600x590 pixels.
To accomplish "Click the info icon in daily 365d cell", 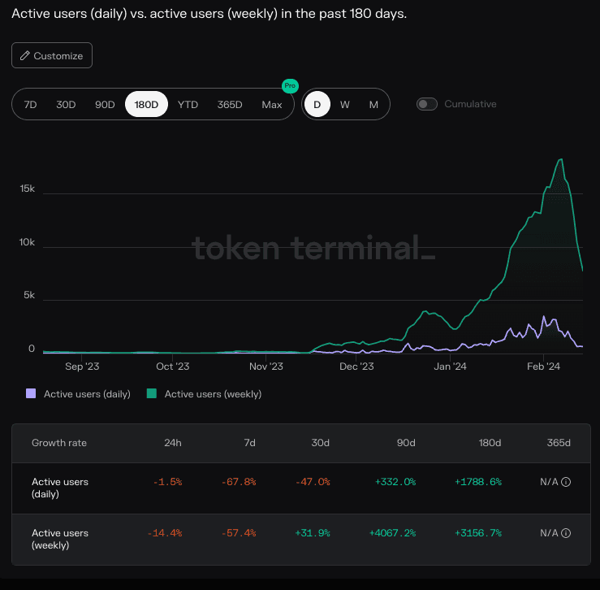I will (x=566, y=482).
